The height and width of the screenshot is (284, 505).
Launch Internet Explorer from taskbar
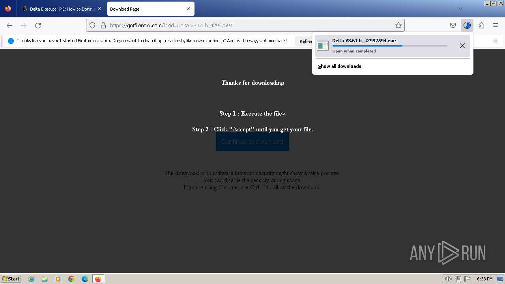[31, 279]
